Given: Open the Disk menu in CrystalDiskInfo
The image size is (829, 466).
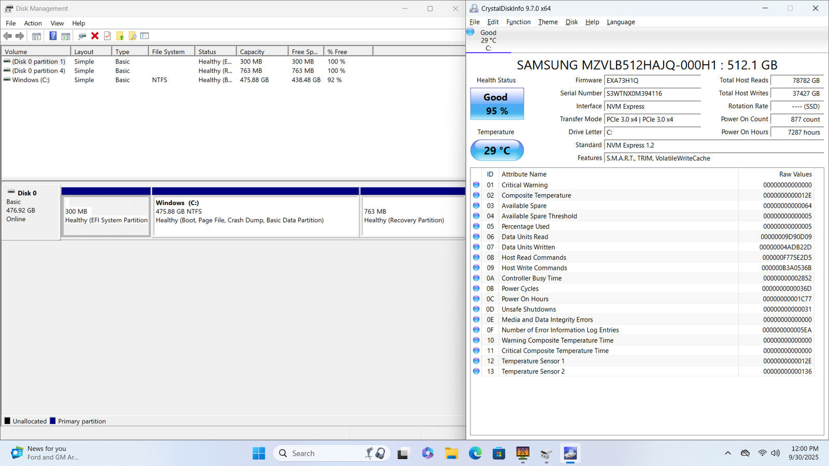Looking at the screenshot, I should click(571, 22).
